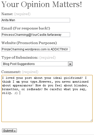94x135 pixels.
Task: Open the Type of Submission dropdown arrow
Action: tap(70, 64)
